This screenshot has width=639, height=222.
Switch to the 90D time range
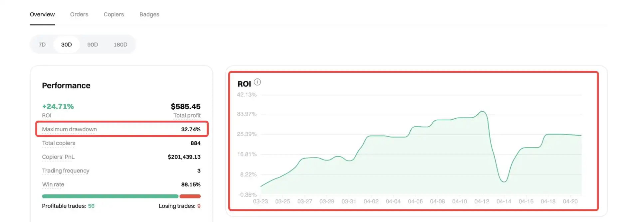click(93, 45)
